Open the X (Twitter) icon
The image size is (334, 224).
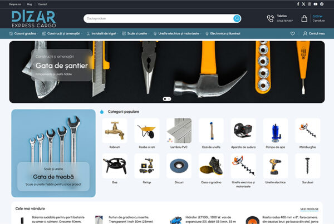click(303, 4)
